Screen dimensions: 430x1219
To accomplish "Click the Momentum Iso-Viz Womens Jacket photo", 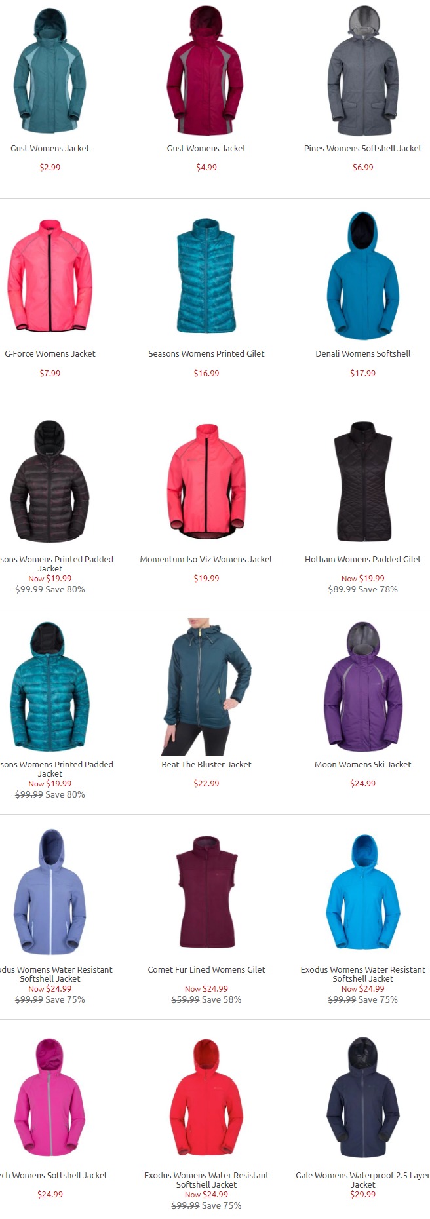I will tap(206, 480).
